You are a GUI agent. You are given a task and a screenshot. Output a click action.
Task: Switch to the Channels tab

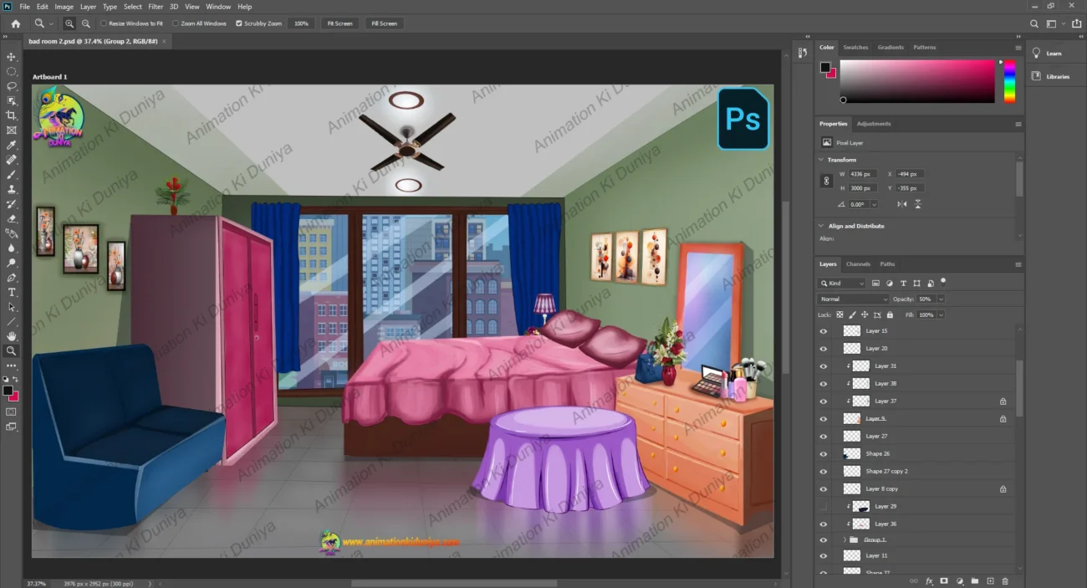tap(858, 264)
